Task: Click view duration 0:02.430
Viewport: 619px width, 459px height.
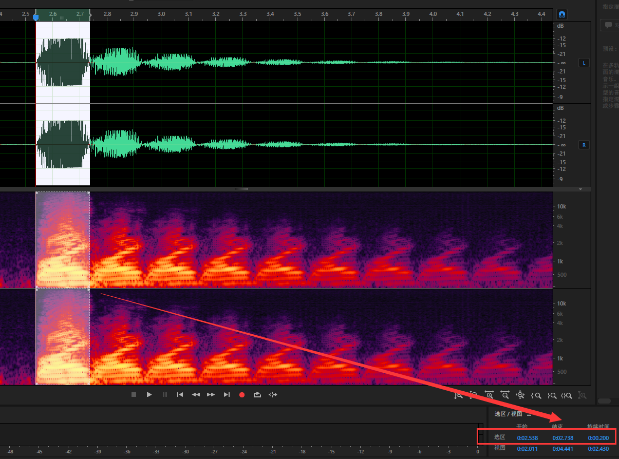Action: 598,448
